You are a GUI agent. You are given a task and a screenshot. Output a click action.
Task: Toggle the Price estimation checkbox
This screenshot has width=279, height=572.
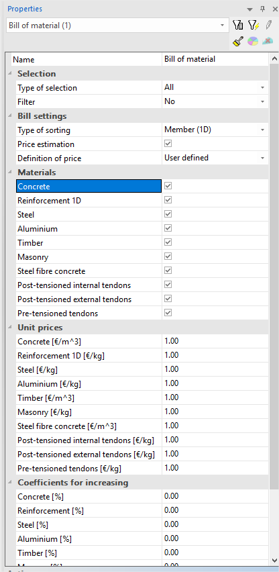tap(168, 144)
